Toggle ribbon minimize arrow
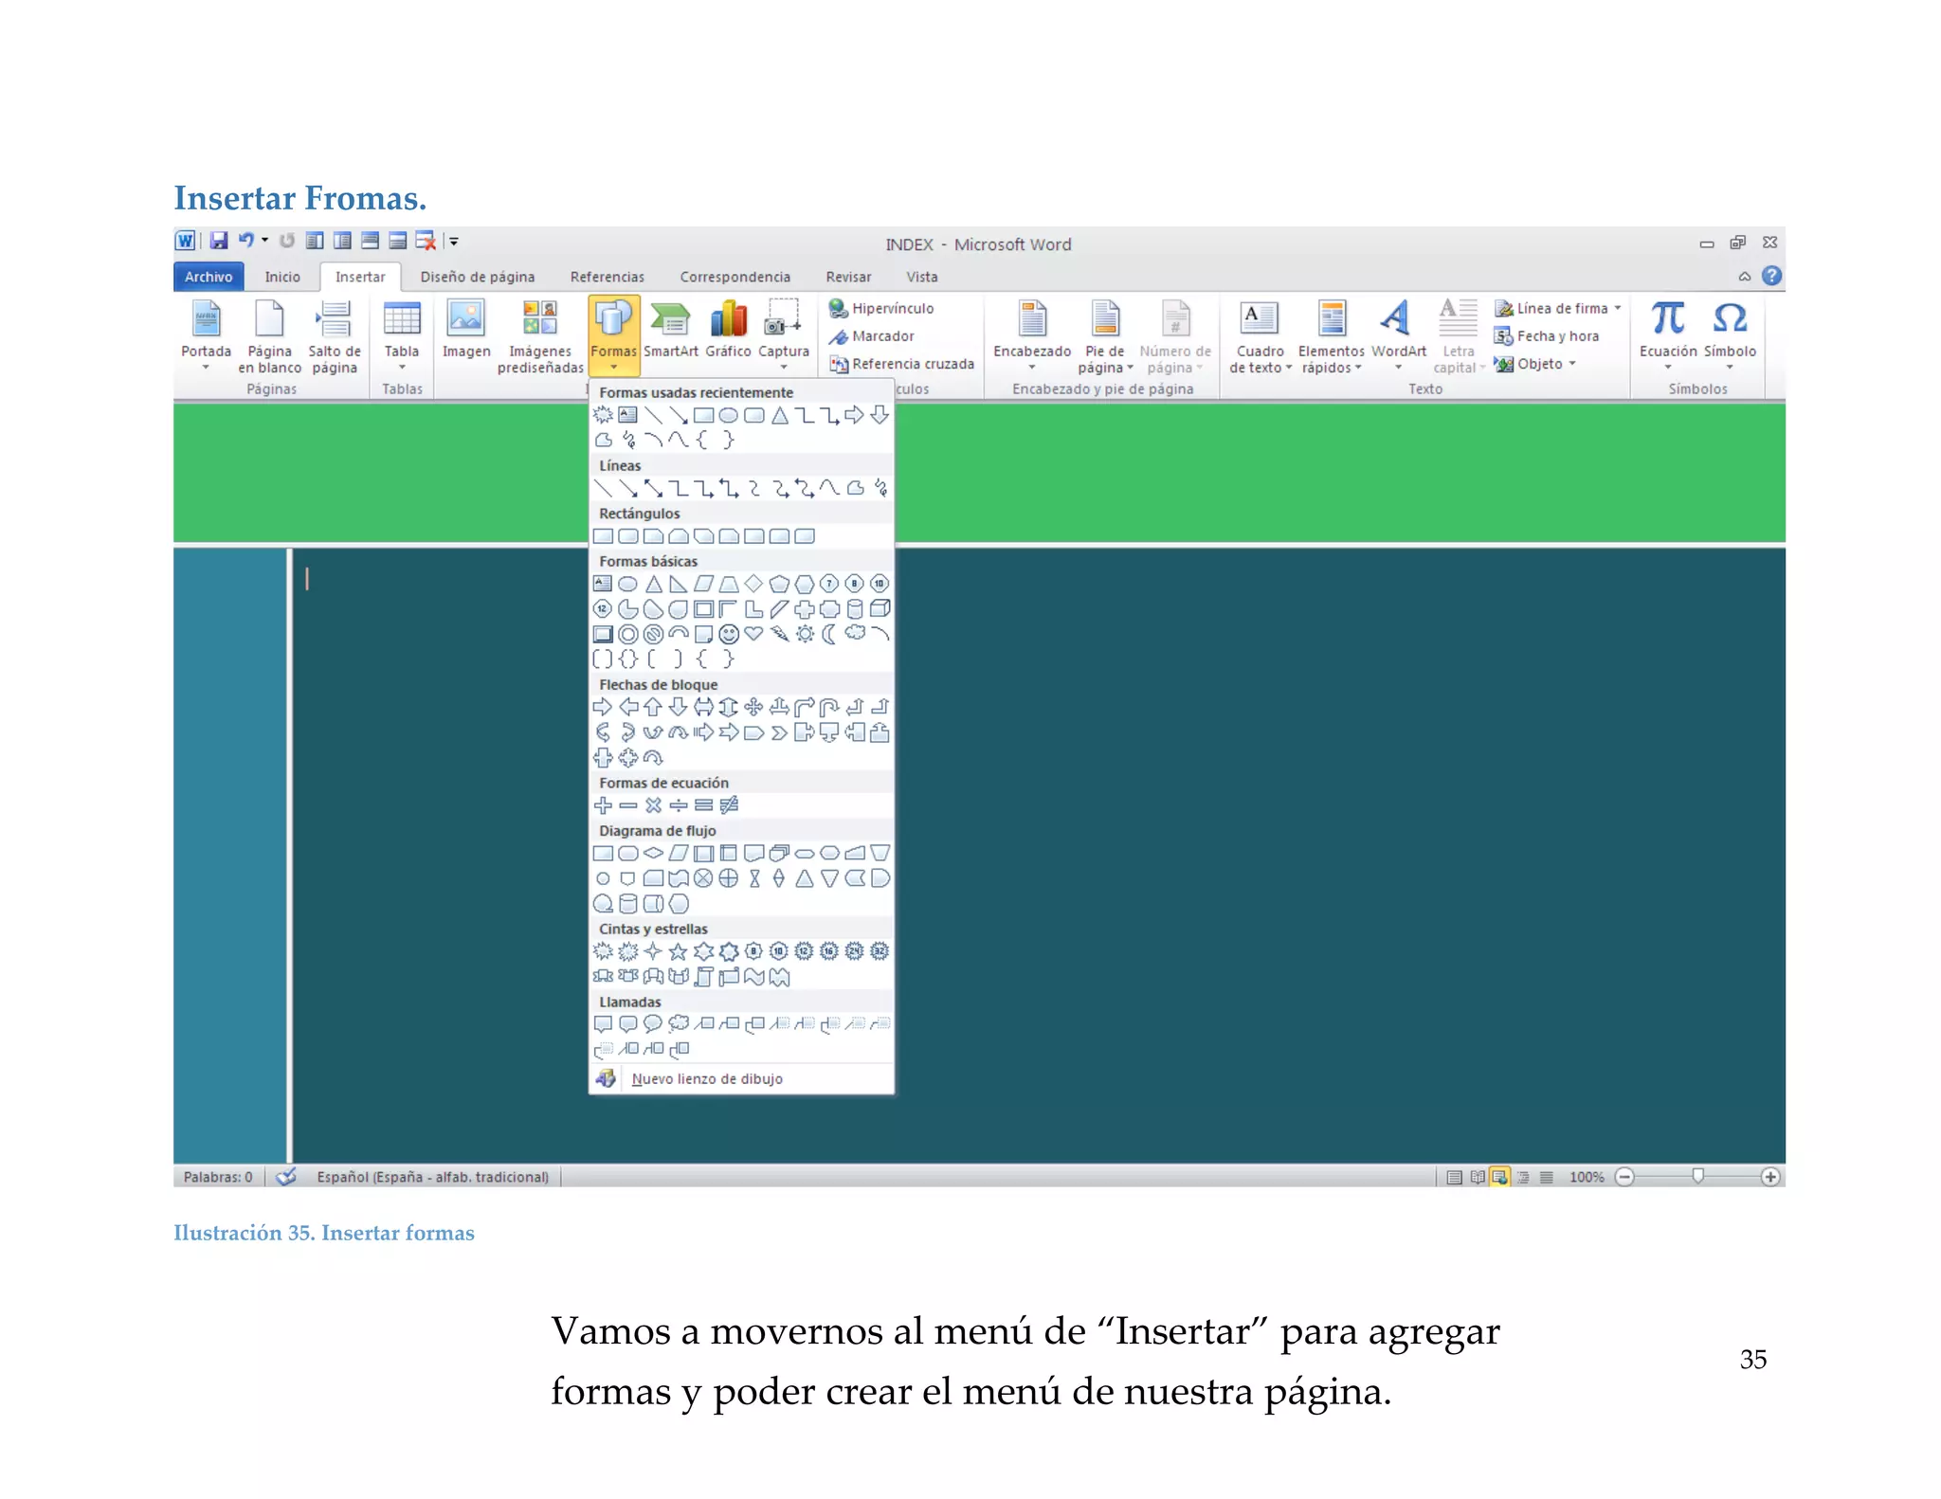The image size is (1941, 1499). [1744, 277]
